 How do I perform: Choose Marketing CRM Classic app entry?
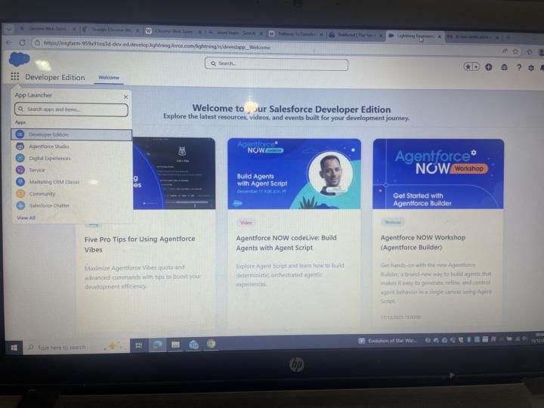(54, 182)
